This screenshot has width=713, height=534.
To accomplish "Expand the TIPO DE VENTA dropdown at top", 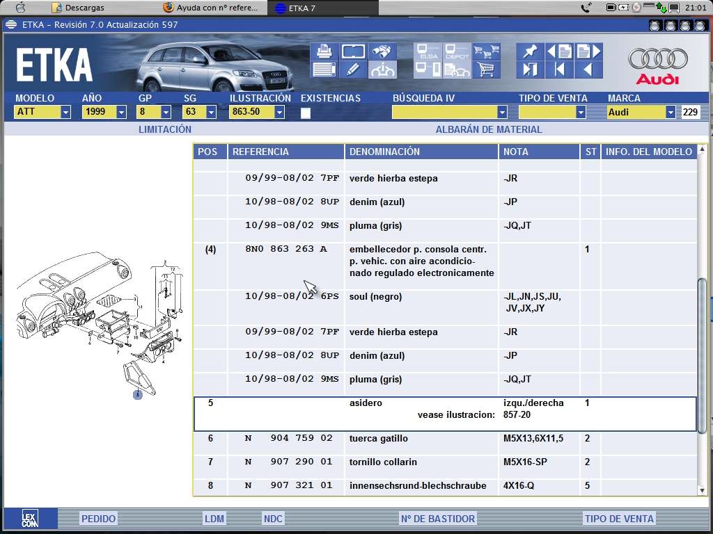I will [x=581, y=112].
